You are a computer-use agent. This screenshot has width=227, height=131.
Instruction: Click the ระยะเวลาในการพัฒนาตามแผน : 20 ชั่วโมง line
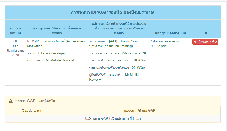(x=118, y=60)
